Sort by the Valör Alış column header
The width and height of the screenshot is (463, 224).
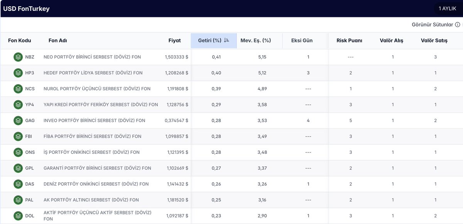[x=392, y=40]
